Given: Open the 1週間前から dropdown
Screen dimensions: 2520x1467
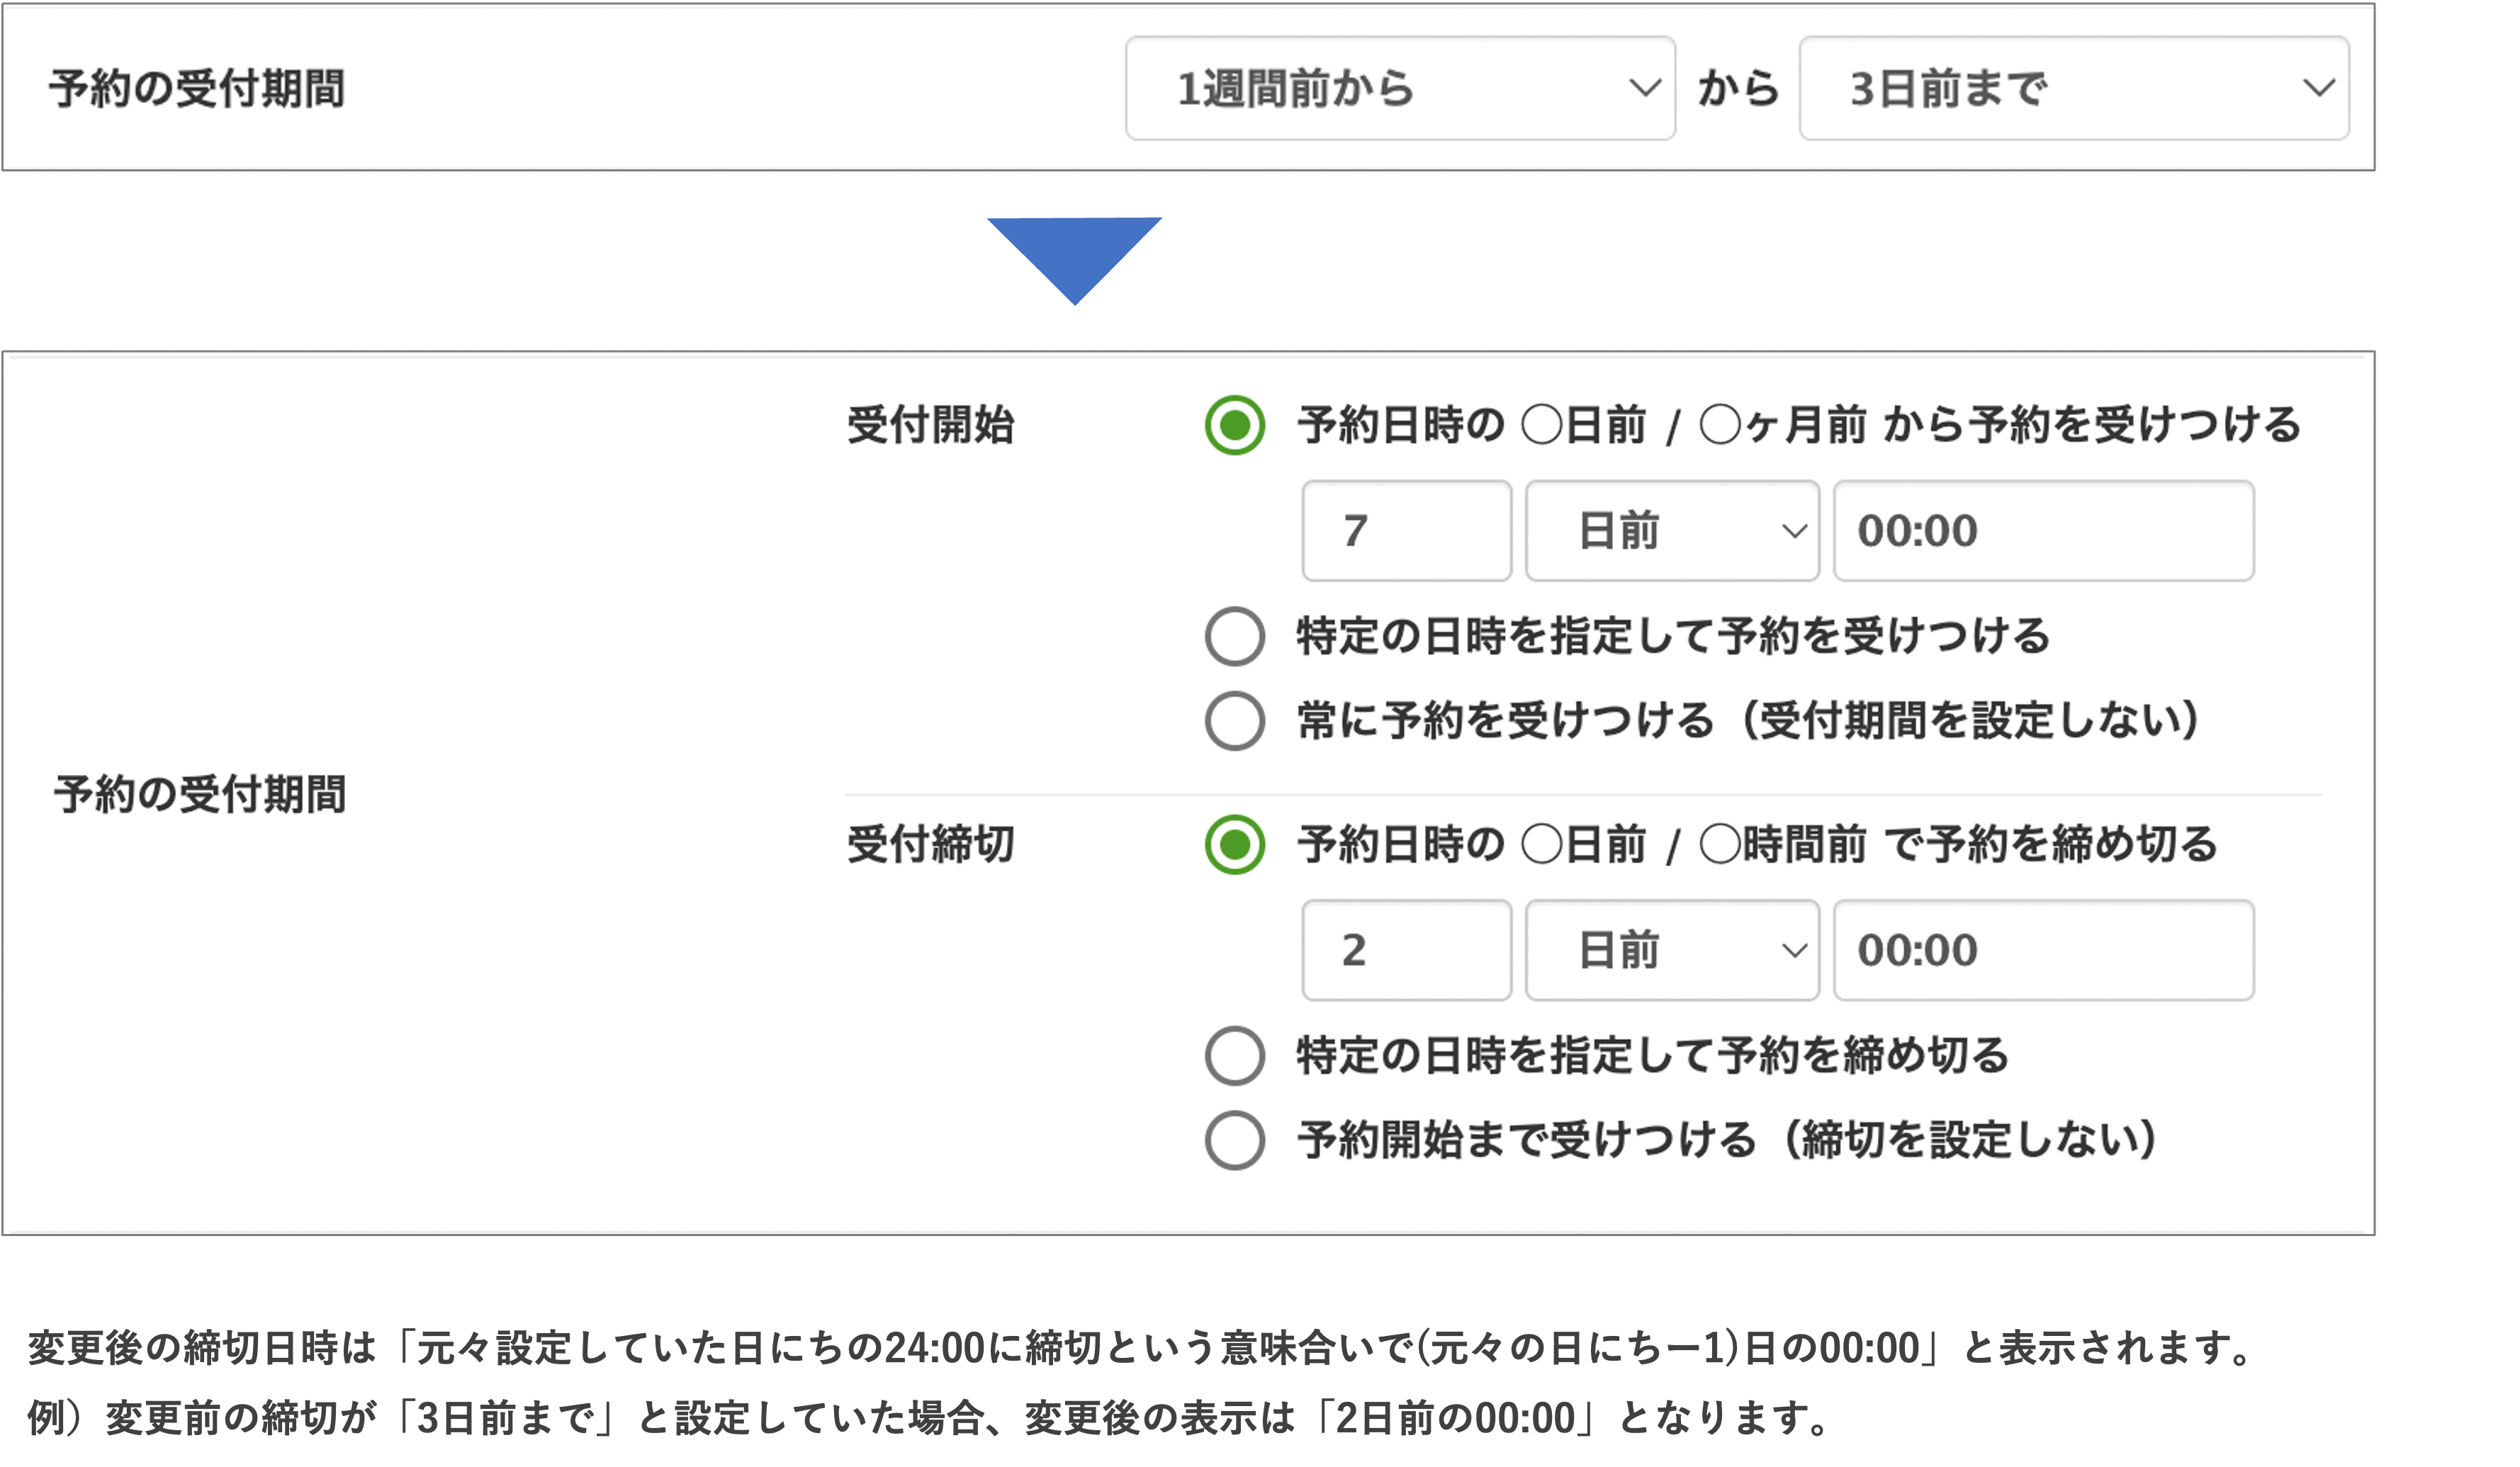Looking at the screenshot, I should [x=1400, y=88].
